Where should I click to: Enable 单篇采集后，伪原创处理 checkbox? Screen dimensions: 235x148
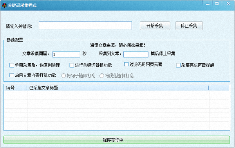(12, 65)
